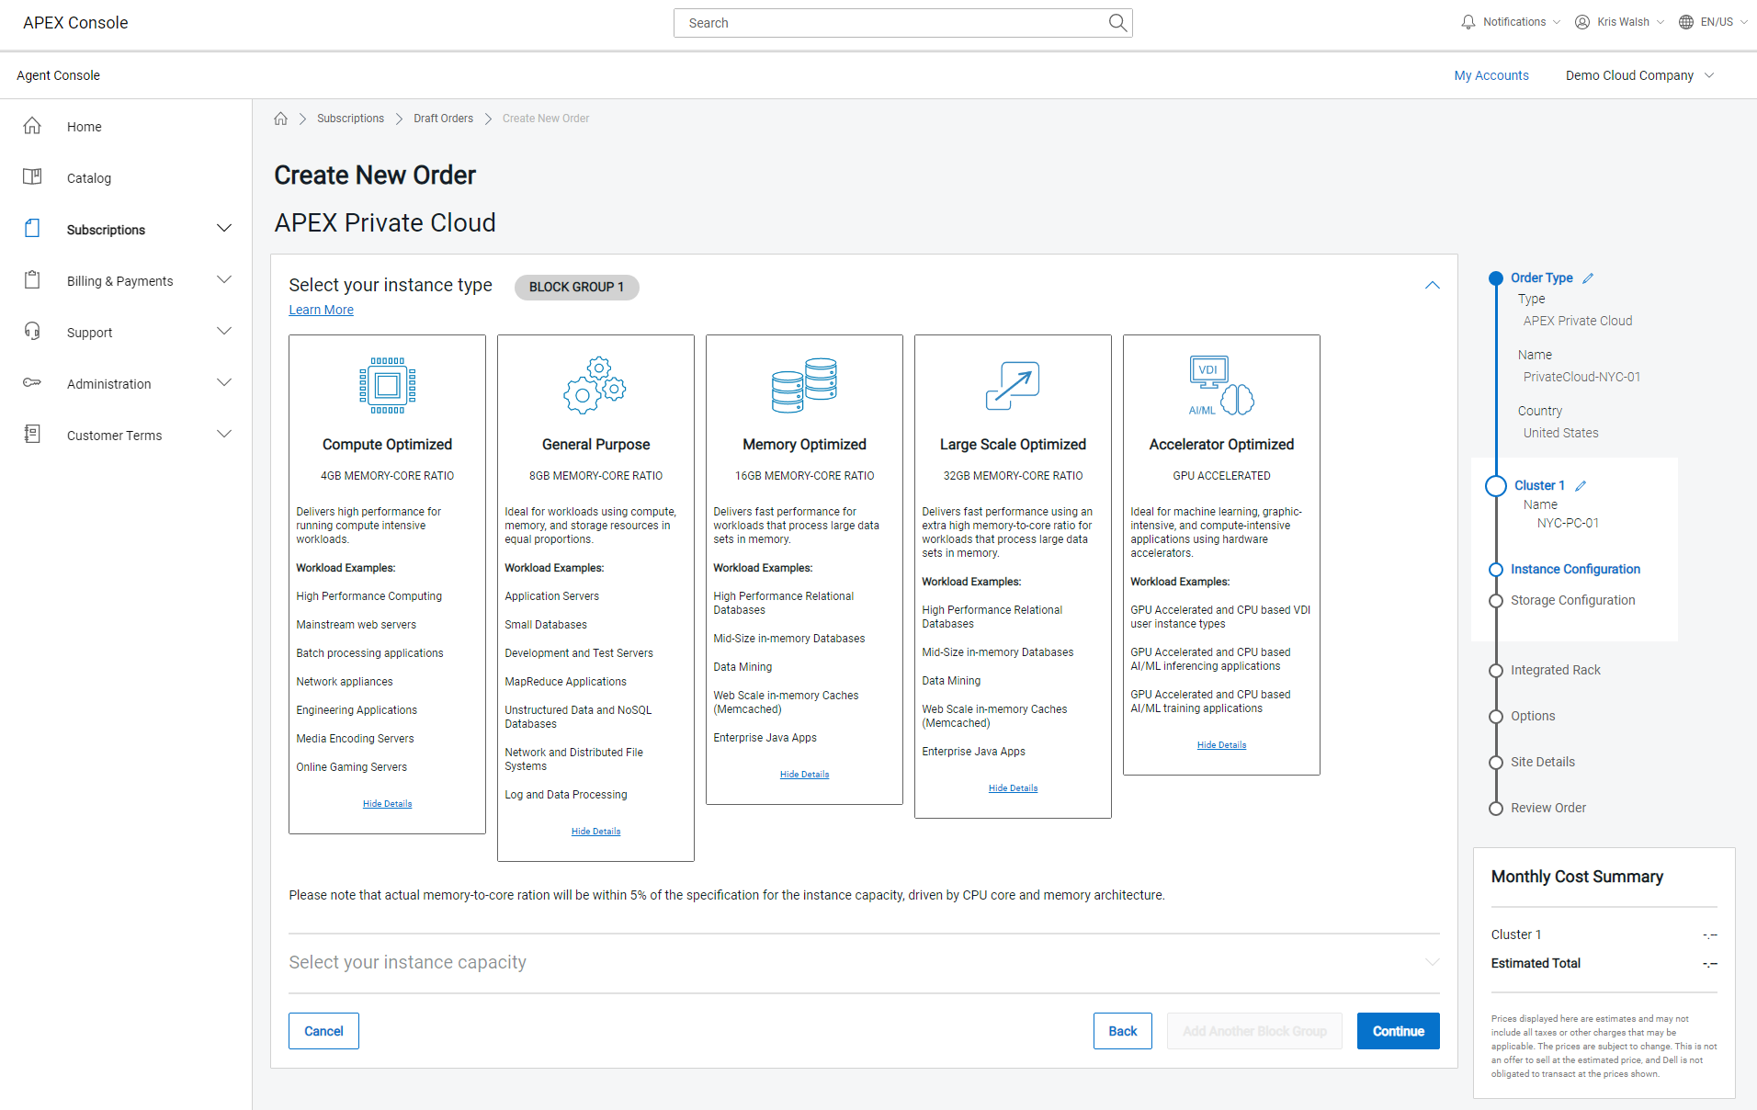The image size is (1757, 1110).
Task: Open the Demo Cloud Company dropdown
Action: [1639, 75]
